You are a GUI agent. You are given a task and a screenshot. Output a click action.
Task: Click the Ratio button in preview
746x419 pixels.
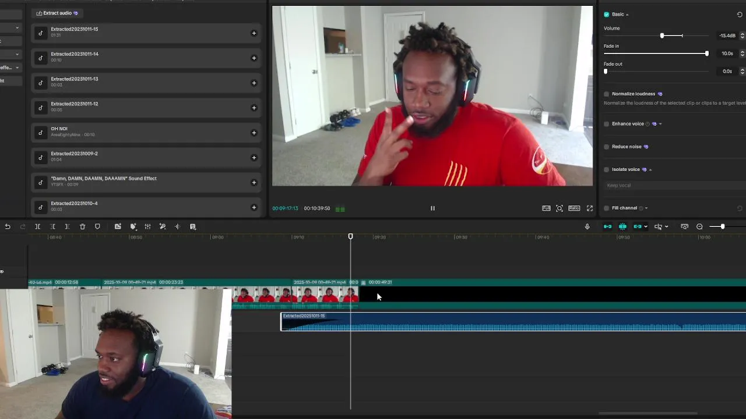coord(574,208)
